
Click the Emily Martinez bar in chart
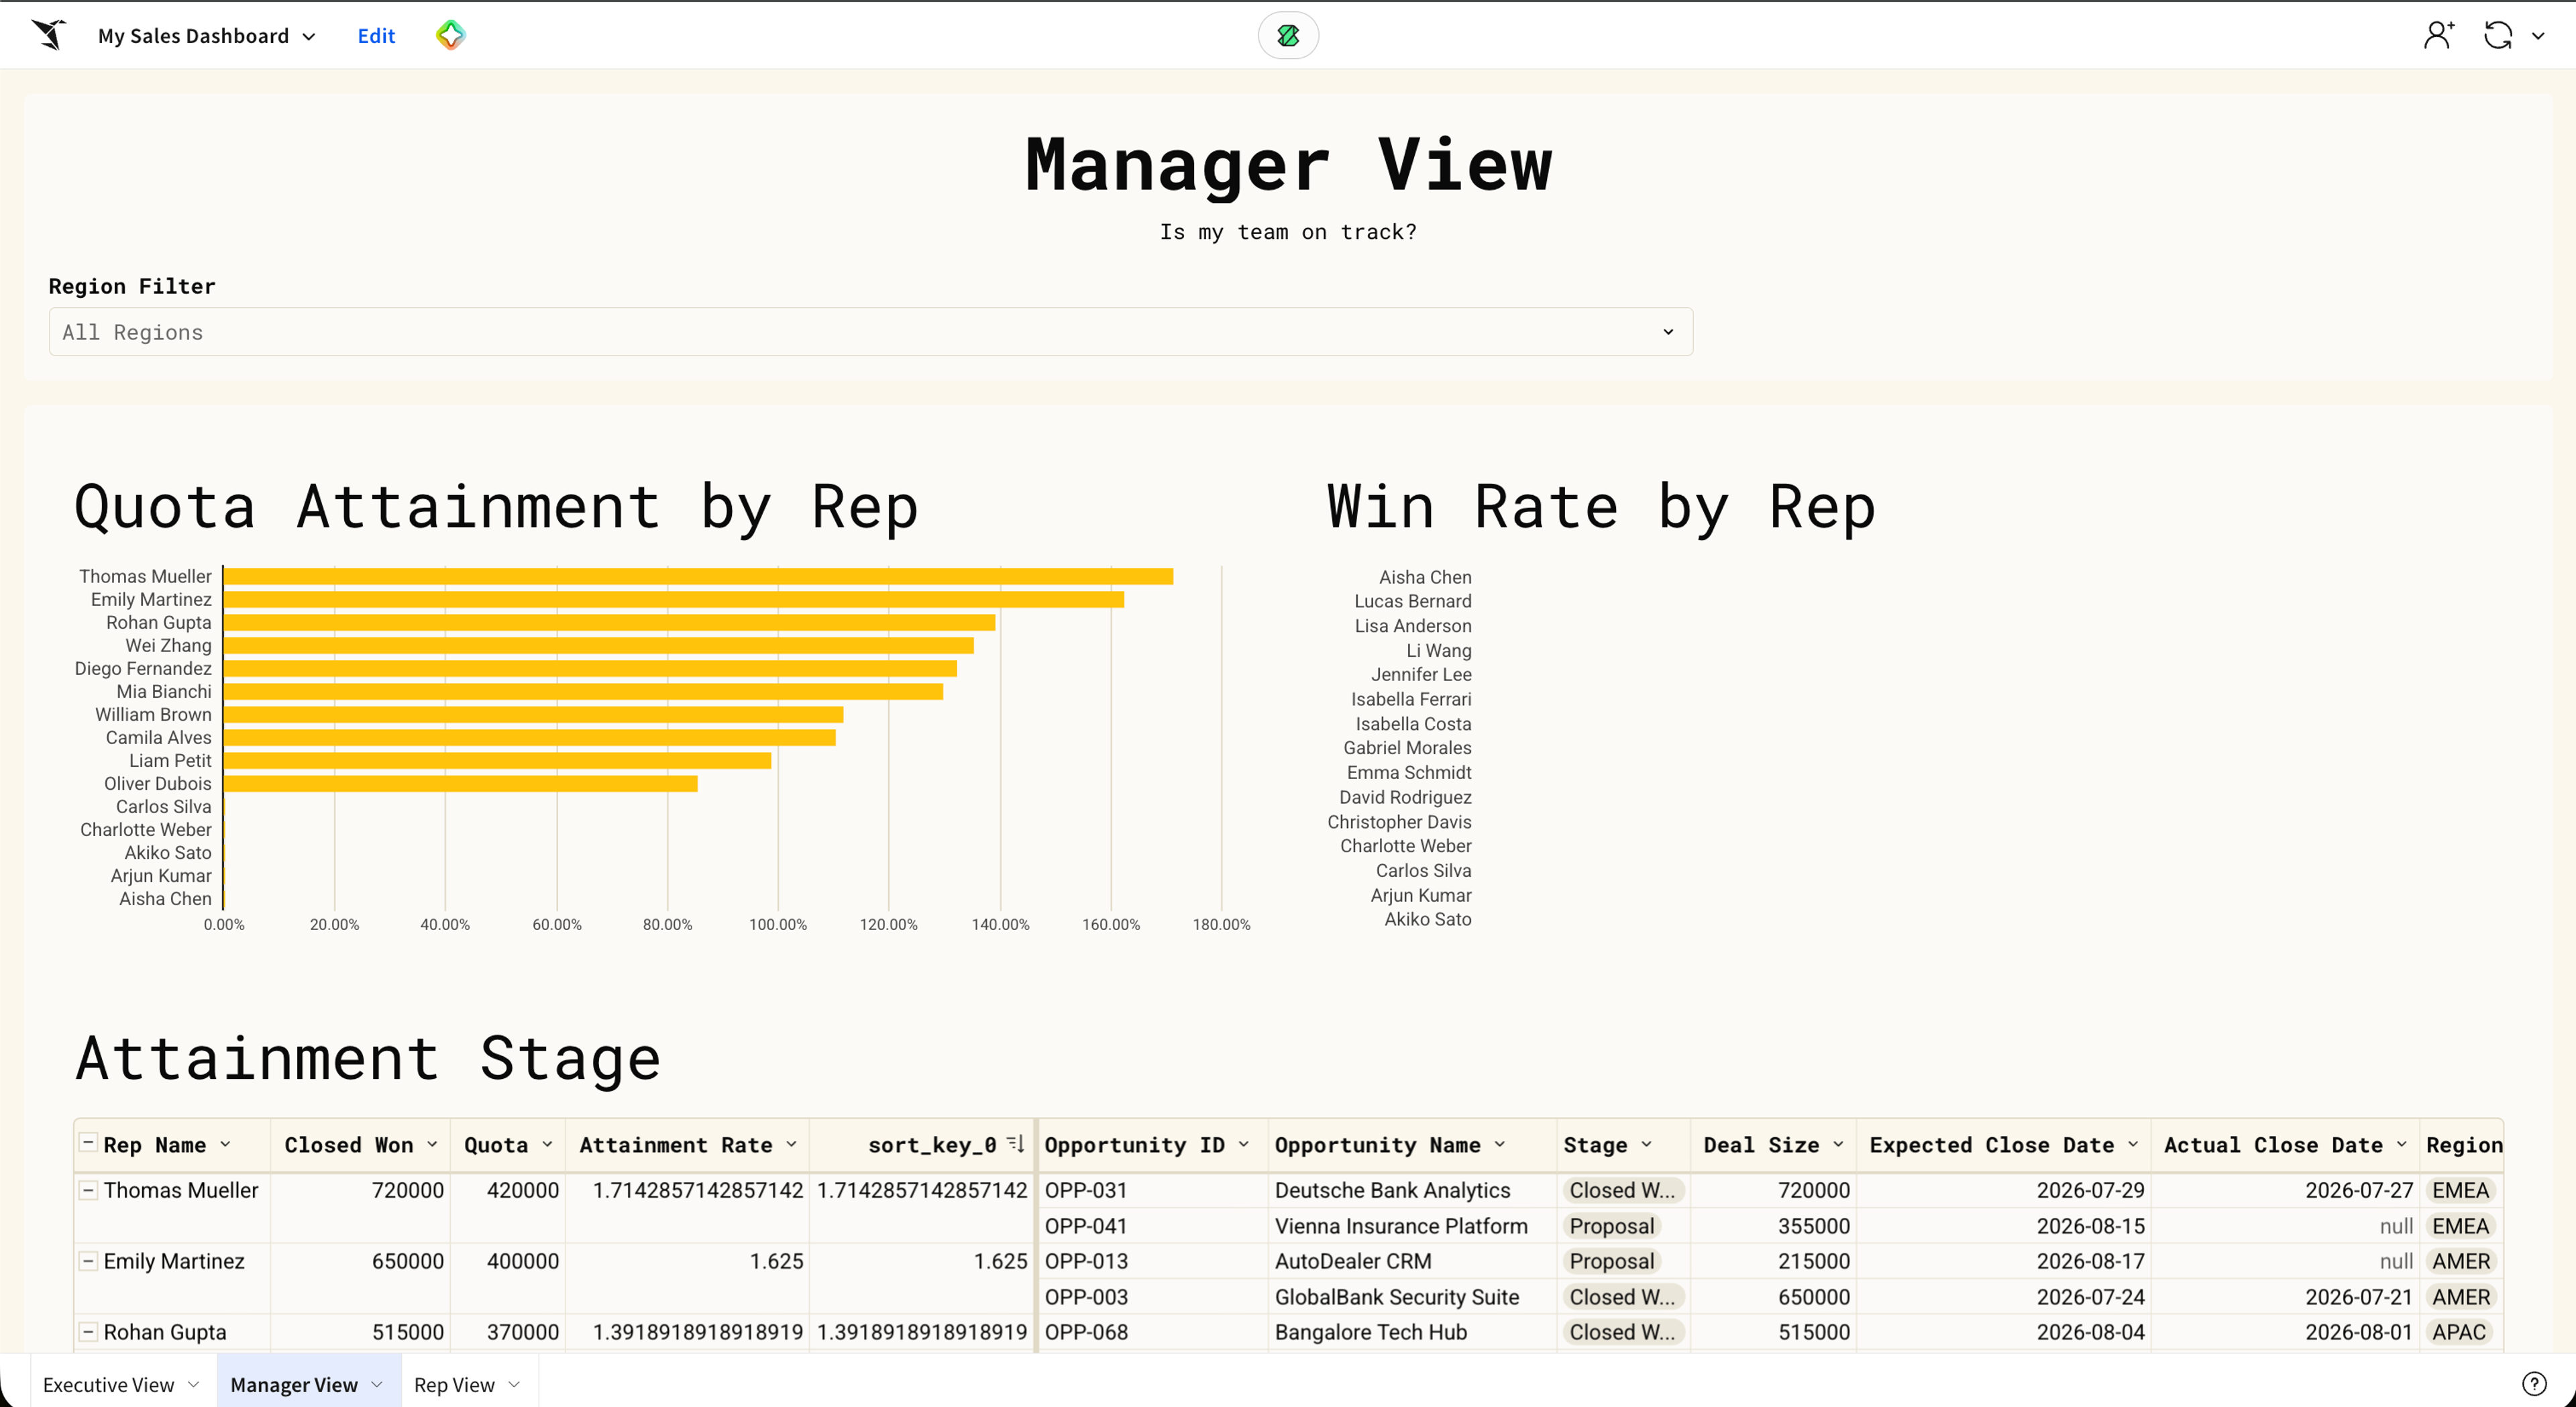pyautogui.click(x=674, y=599)
